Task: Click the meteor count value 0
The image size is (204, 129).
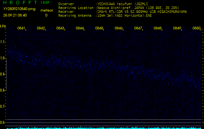Action: click(x=46, y=15)
